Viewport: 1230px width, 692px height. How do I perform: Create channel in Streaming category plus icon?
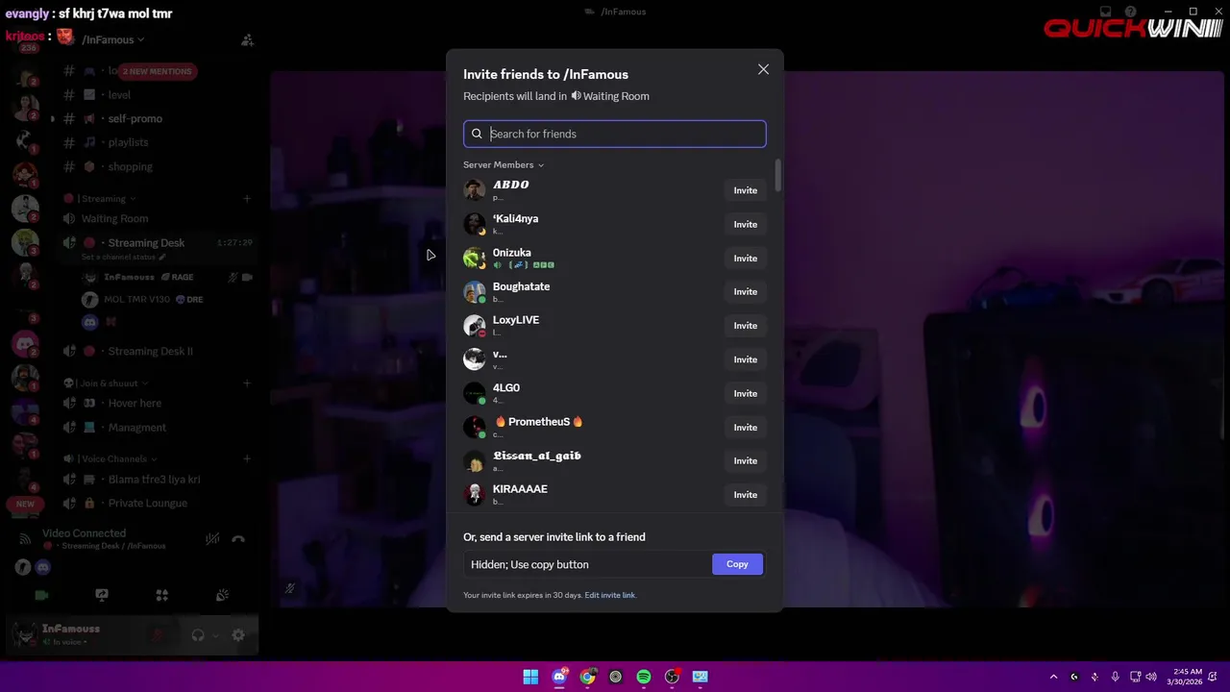(247, 199)
